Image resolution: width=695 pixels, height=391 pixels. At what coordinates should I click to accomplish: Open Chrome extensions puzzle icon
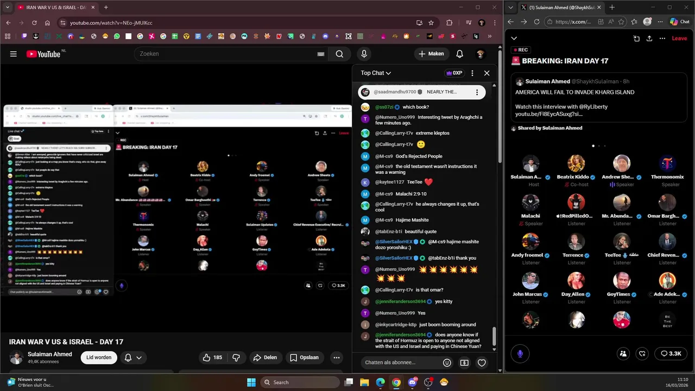[x=449, y=23]
